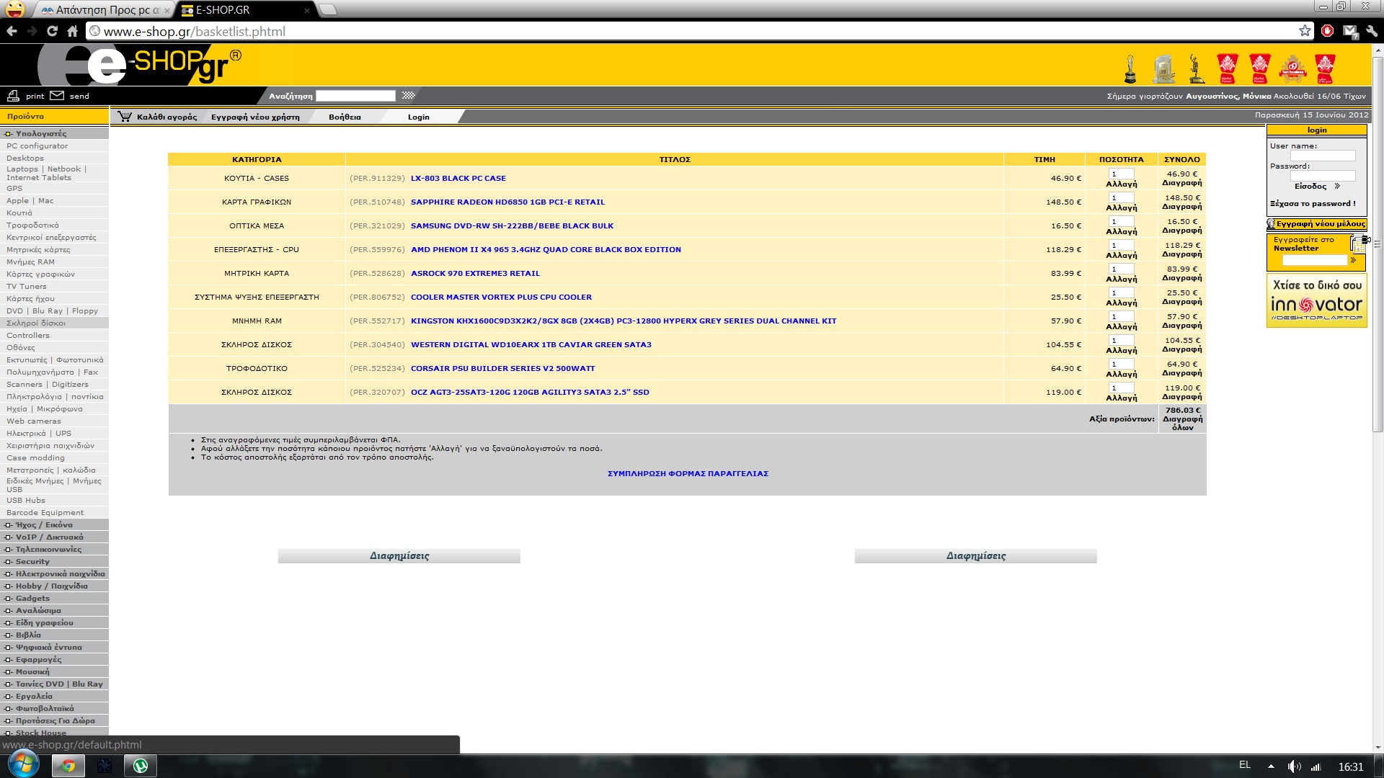Screen dimensions: 1384x778
Task: Click quantity field for ASROCK 970 row
Action: pyautogui.click(x=1121, y=269)
